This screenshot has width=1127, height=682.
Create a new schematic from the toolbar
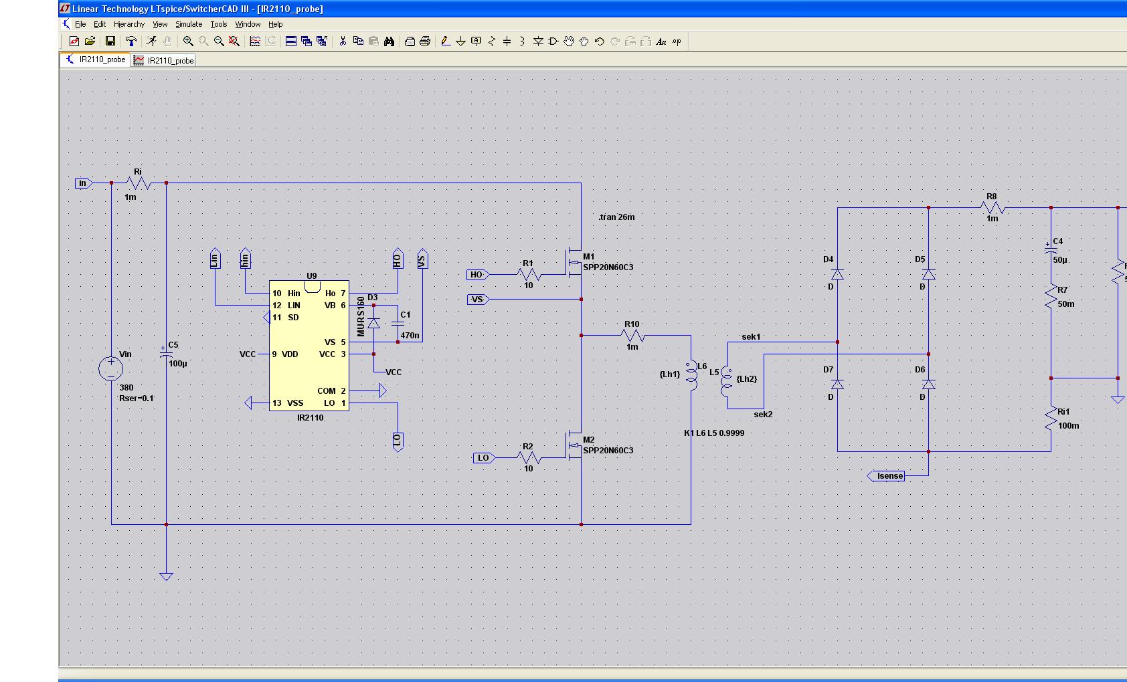(74, 41)
